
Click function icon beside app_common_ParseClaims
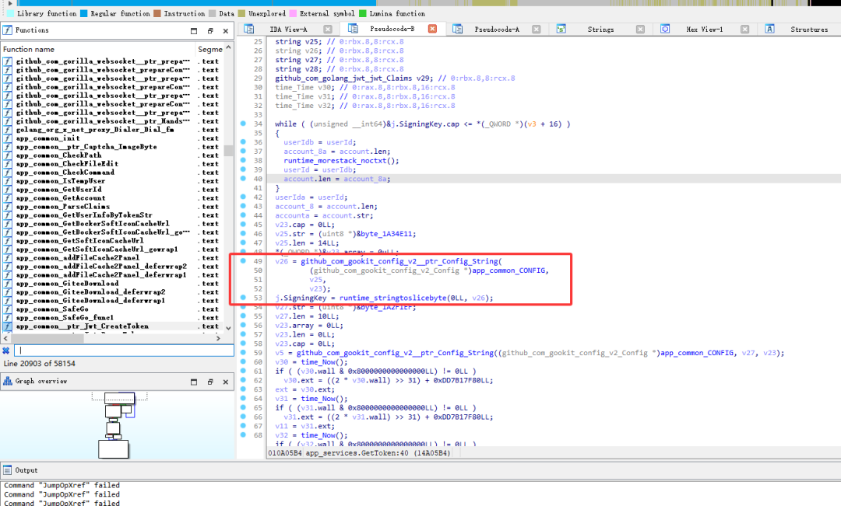[x=8, y=207]
